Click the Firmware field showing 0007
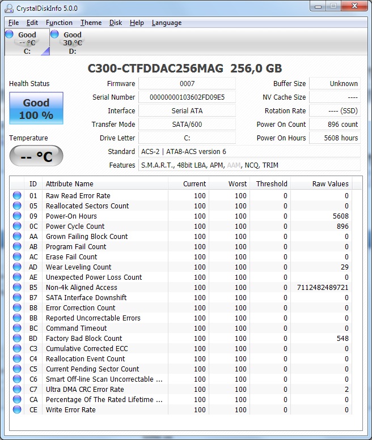Image resolution: width=372 pixels, height=440 pixels. pos(187,84)
